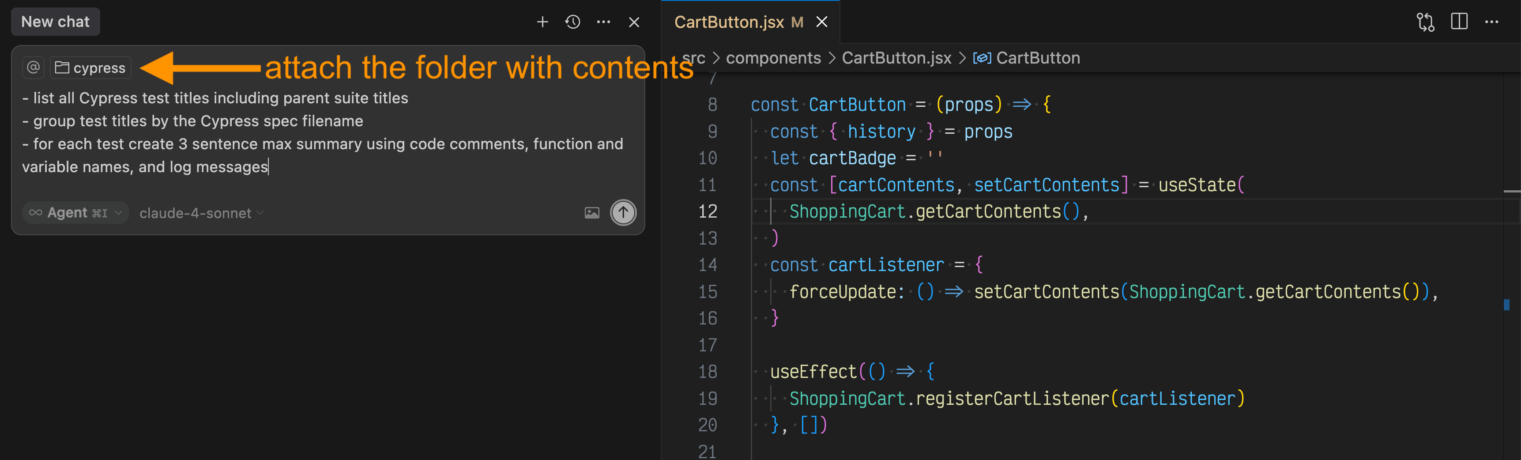1521x460 pixels.
Task: Open changes compare icon in editor toolbar
Action: (x=1425, y=23)
